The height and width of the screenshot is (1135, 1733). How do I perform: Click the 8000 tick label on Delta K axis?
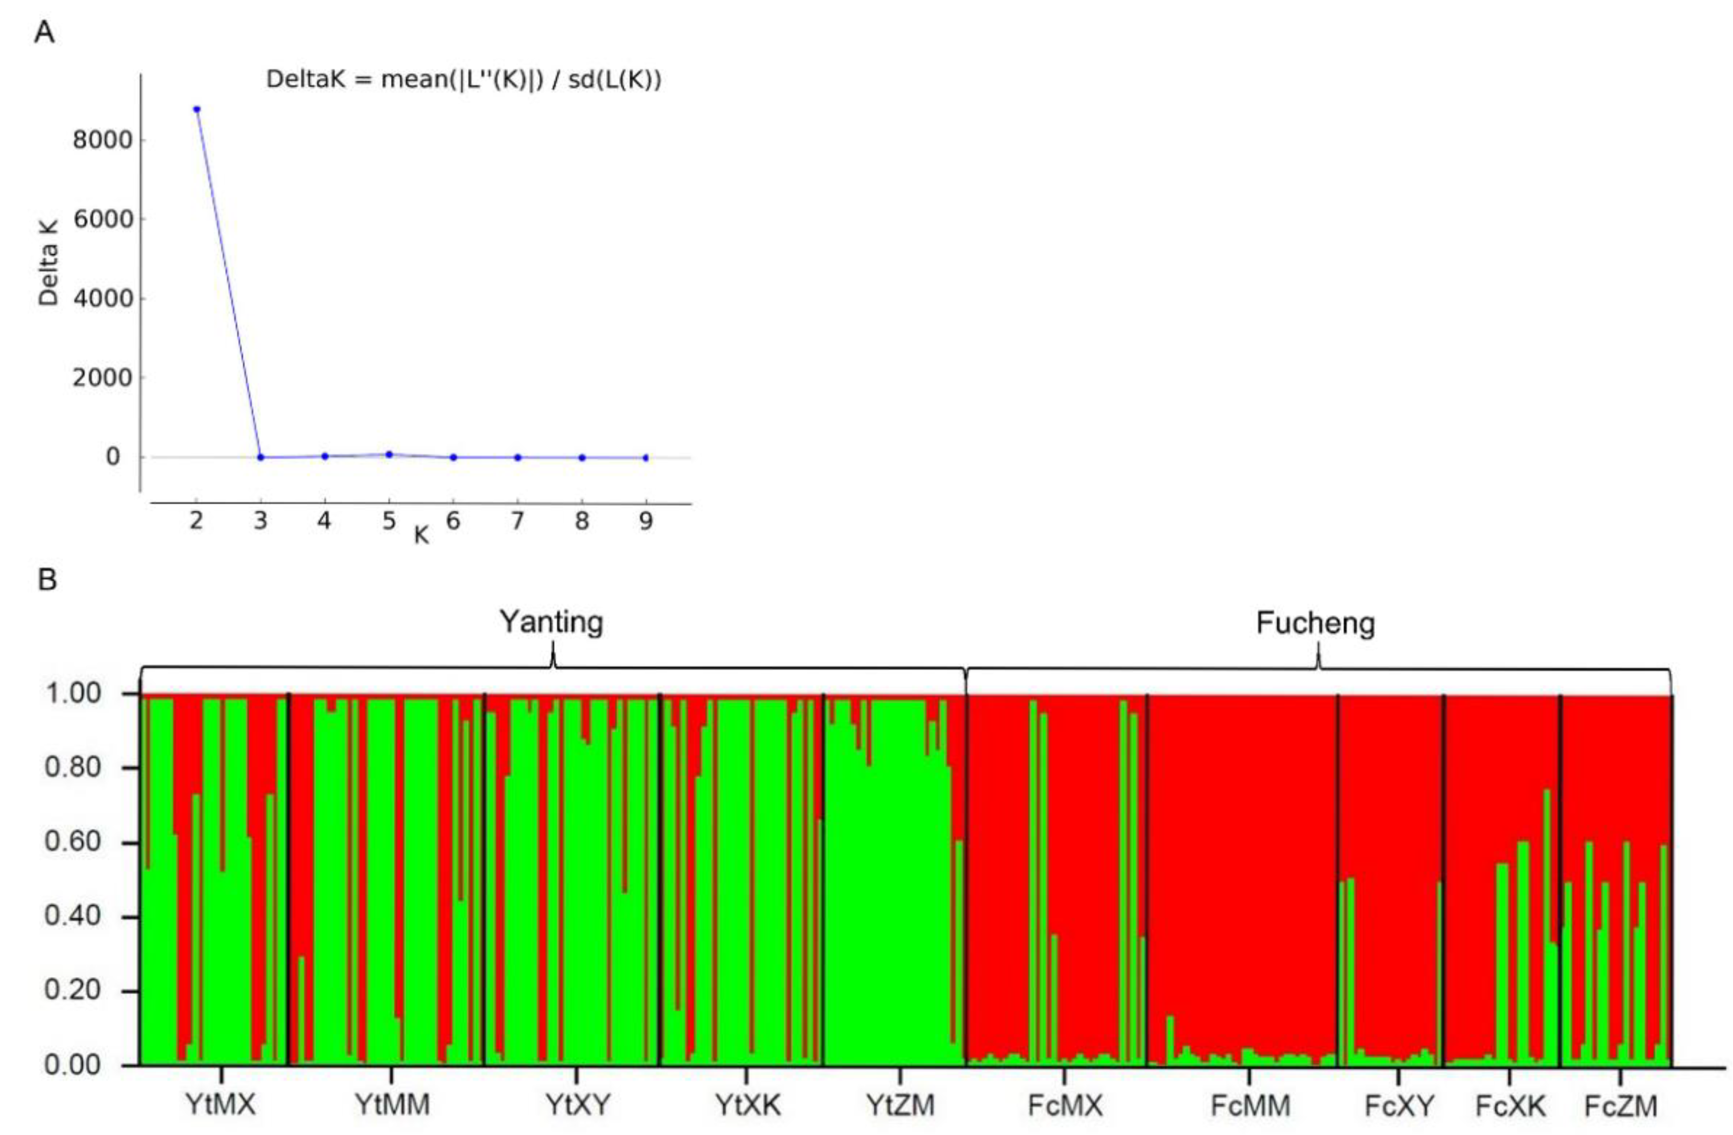point(102,140)
